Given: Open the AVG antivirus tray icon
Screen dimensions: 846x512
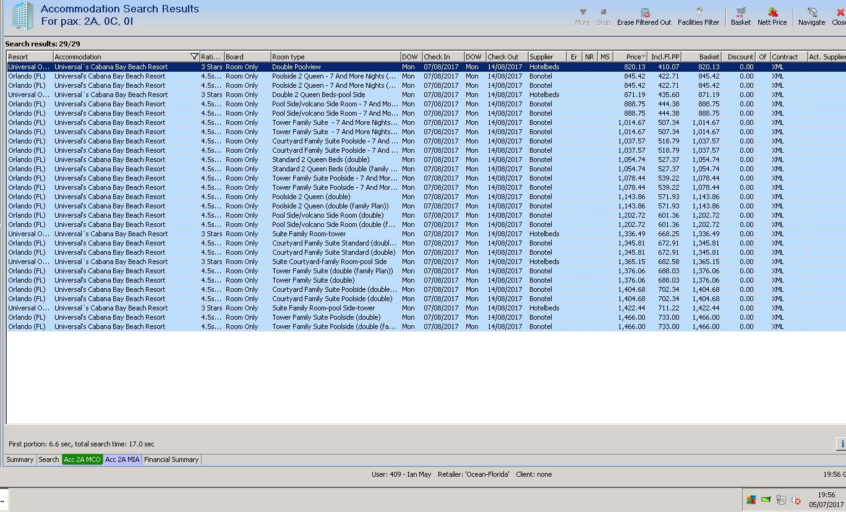Looking at the screenshot, I should coord(751,500).
